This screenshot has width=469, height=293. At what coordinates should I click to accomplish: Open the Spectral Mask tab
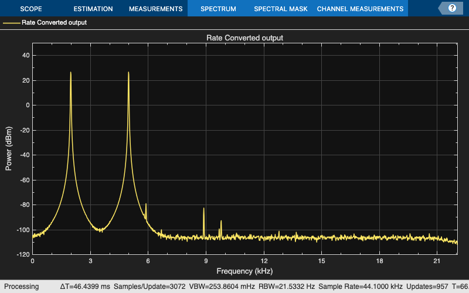[x=281, y=9]
